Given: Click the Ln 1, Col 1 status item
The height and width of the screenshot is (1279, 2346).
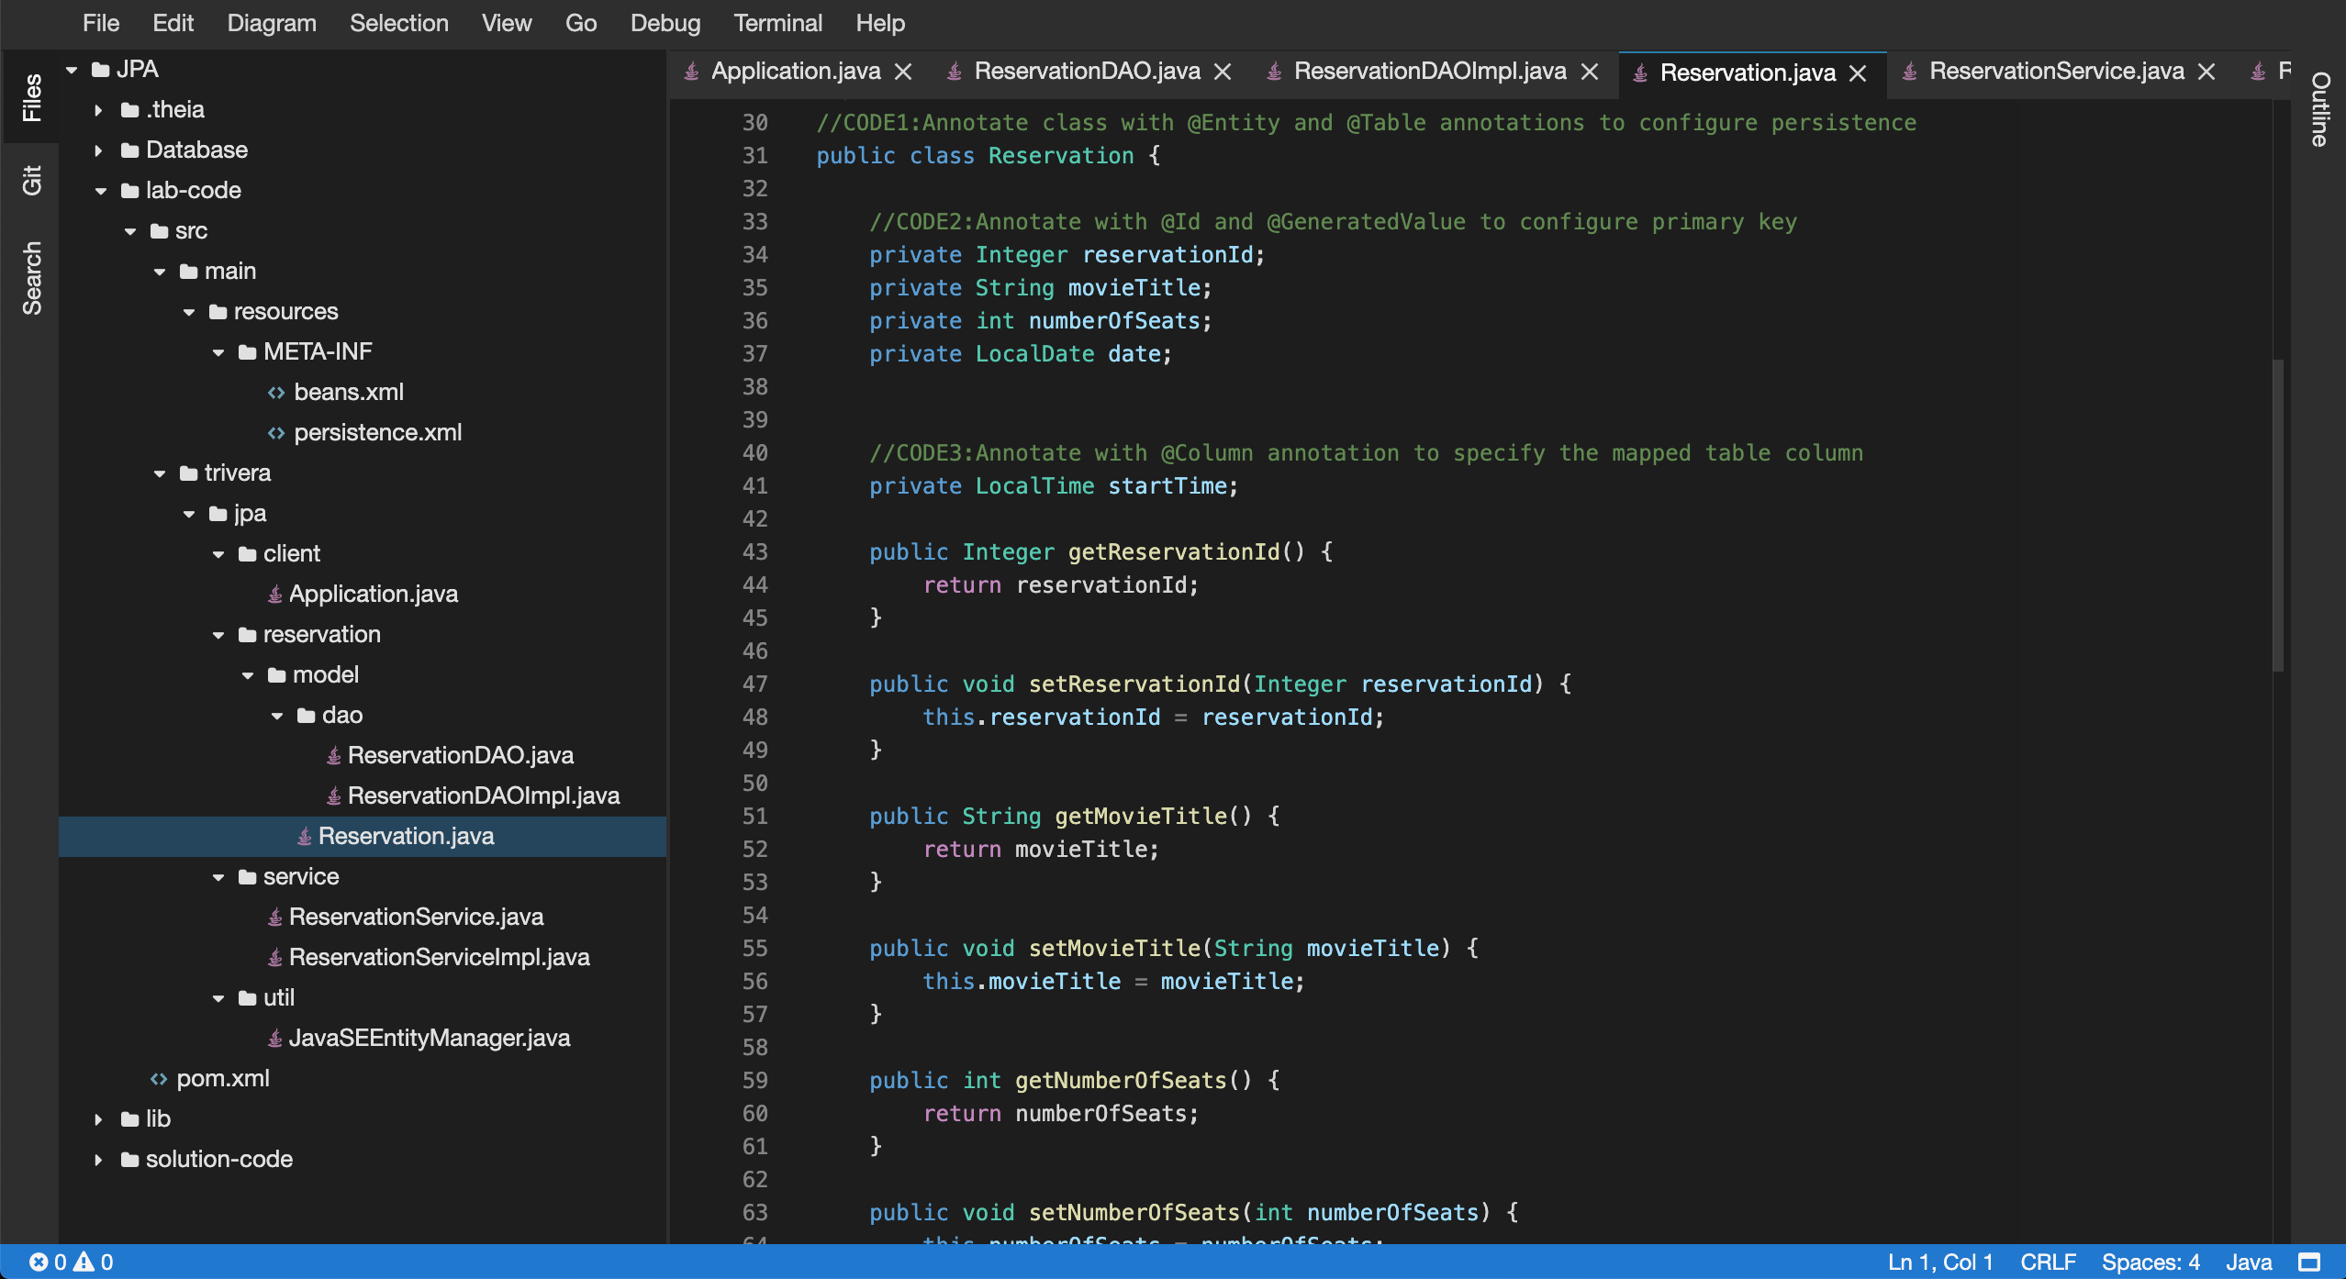Looking at the screenshot, I should [1940, 1262].
